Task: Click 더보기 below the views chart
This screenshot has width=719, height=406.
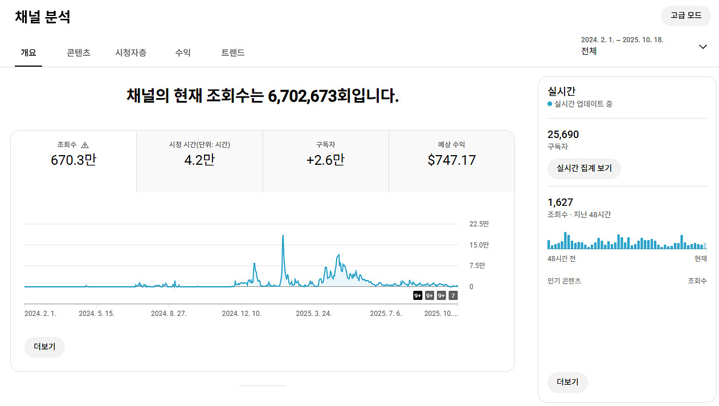Action: tap(44, 347)
